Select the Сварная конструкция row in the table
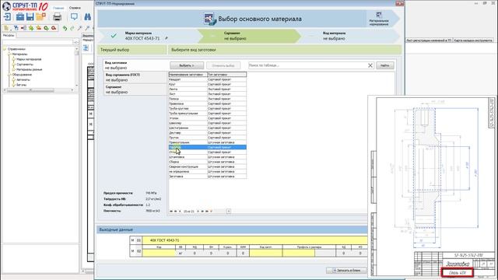The height and width of the screenshot is (280, 498). point(208,166)
